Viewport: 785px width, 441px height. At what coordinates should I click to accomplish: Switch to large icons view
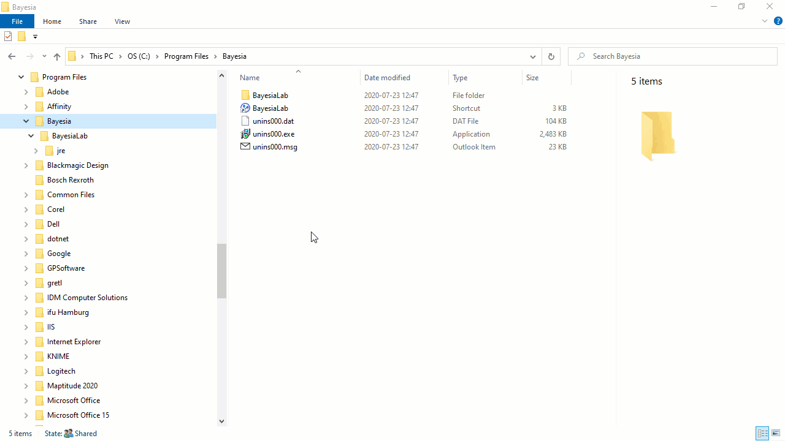pos(775,434)
